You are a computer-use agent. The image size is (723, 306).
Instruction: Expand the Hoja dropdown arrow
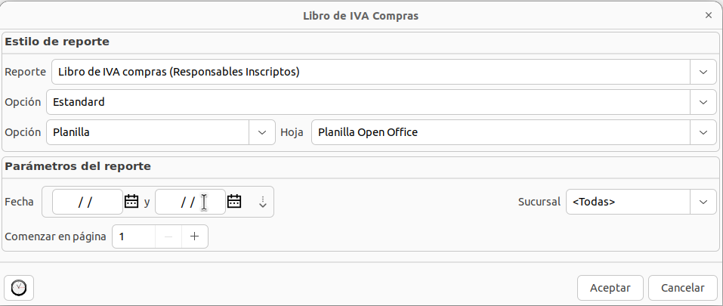(x=703, y=131)
